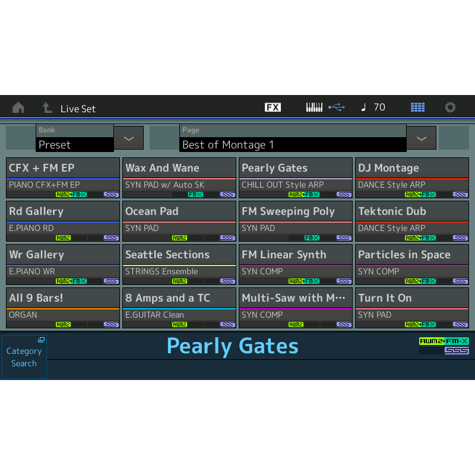Click the ORGAN subtitle text
The width and height of the screenshot is (475, 475).
(23, 315)
